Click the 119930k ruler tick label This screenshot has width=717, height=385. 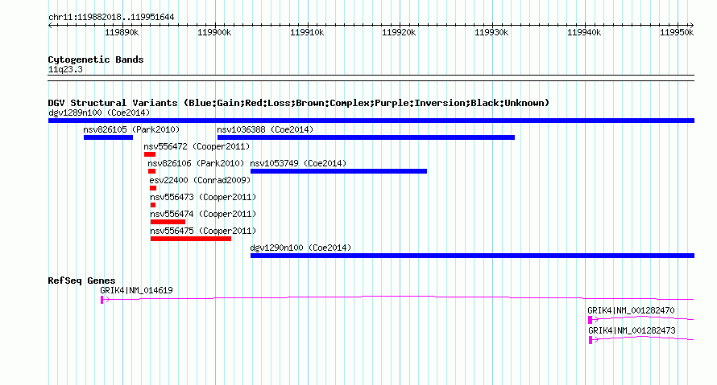[491, 32]
